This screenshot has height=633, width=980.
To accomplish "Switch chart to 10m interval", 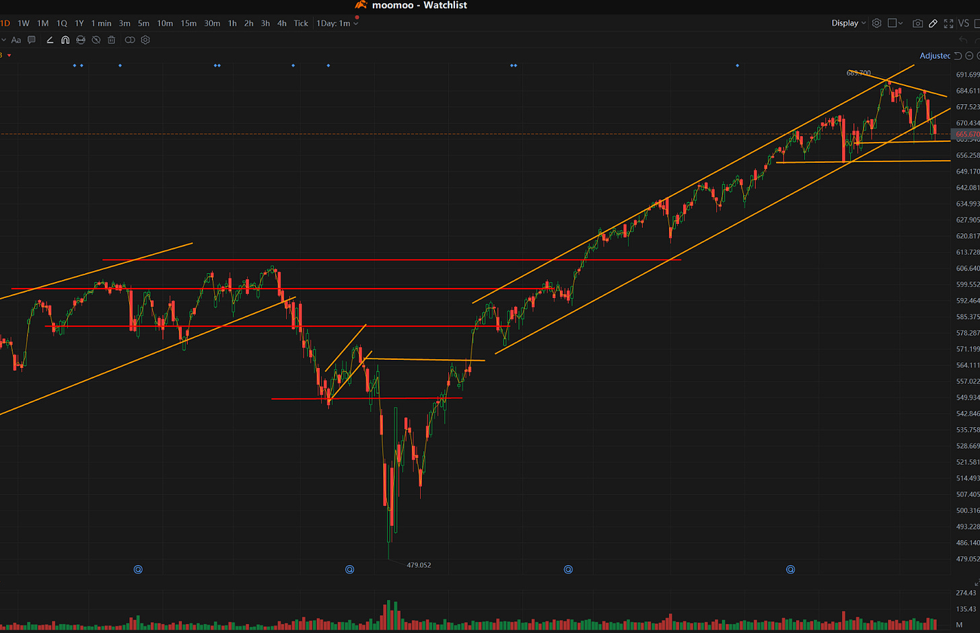I will pyautogui.click(x=165, y=24).
